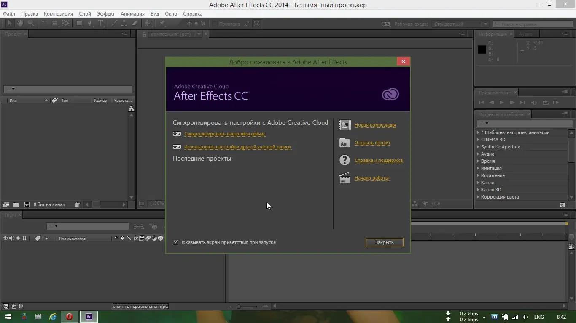
Task: Expand the Время effects category
Action: point(478,161)
